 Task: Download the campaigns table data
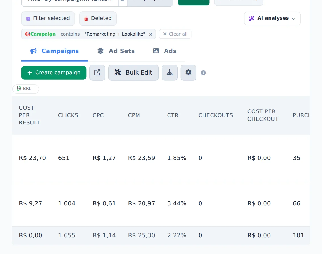click(x=169, y=73)
